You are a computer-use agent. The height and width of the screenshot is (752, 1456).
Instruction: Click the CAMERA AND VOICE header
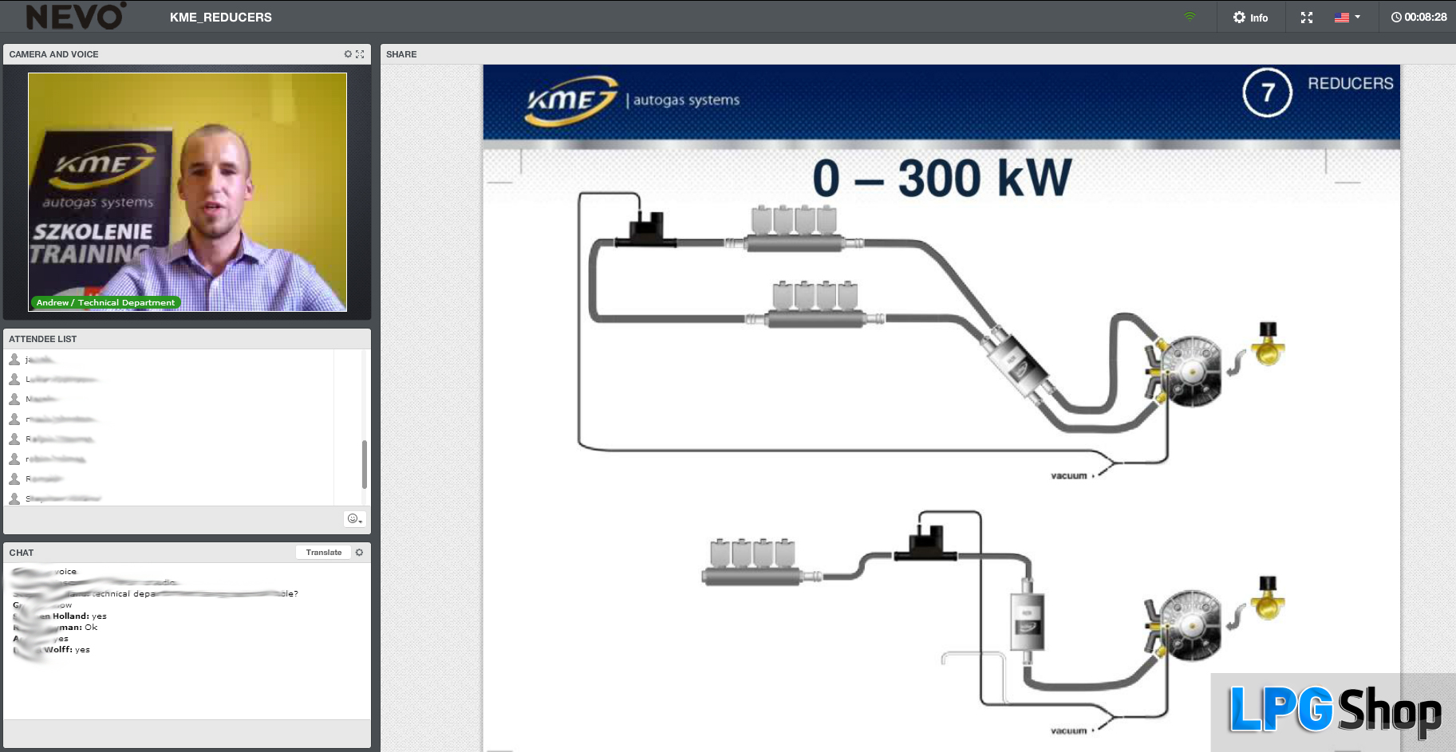point(53,54)
